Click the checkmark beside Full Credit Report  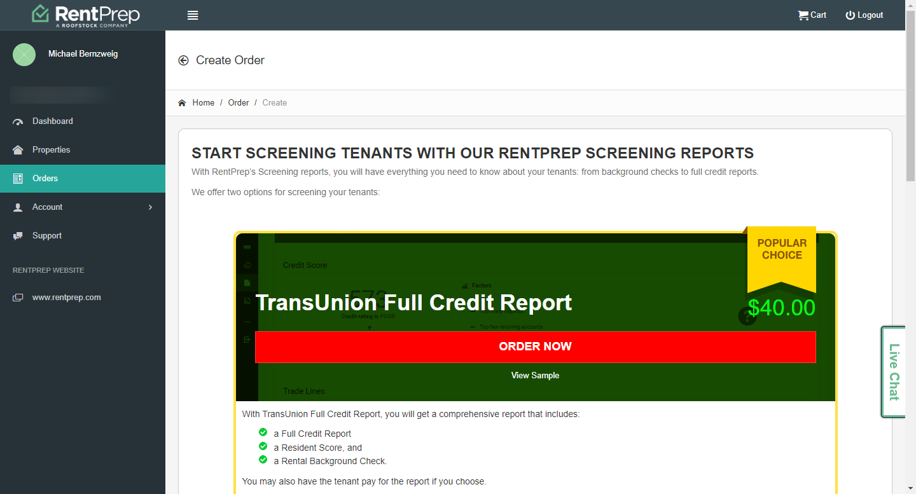click(x=263, y=432)
